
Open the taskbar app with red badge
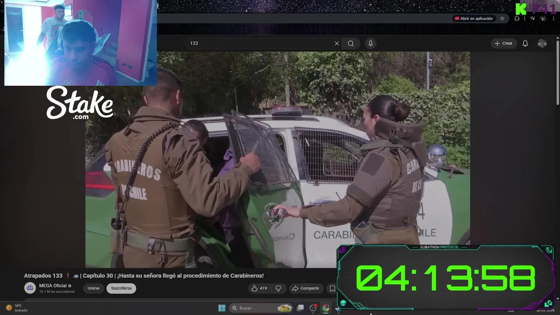click(x=313, y=308)
